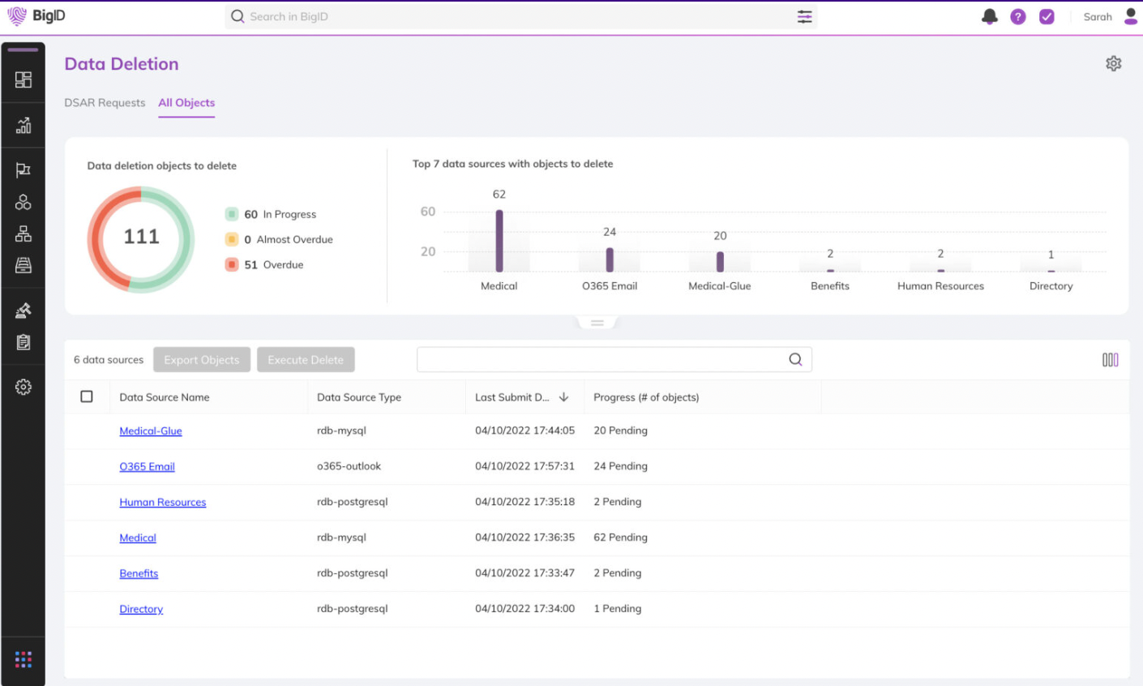Image resolution: width=1143 pixels, height=686 pixels.
Task: Click the In Progress green legend swatch
Action: pos(232,214)
